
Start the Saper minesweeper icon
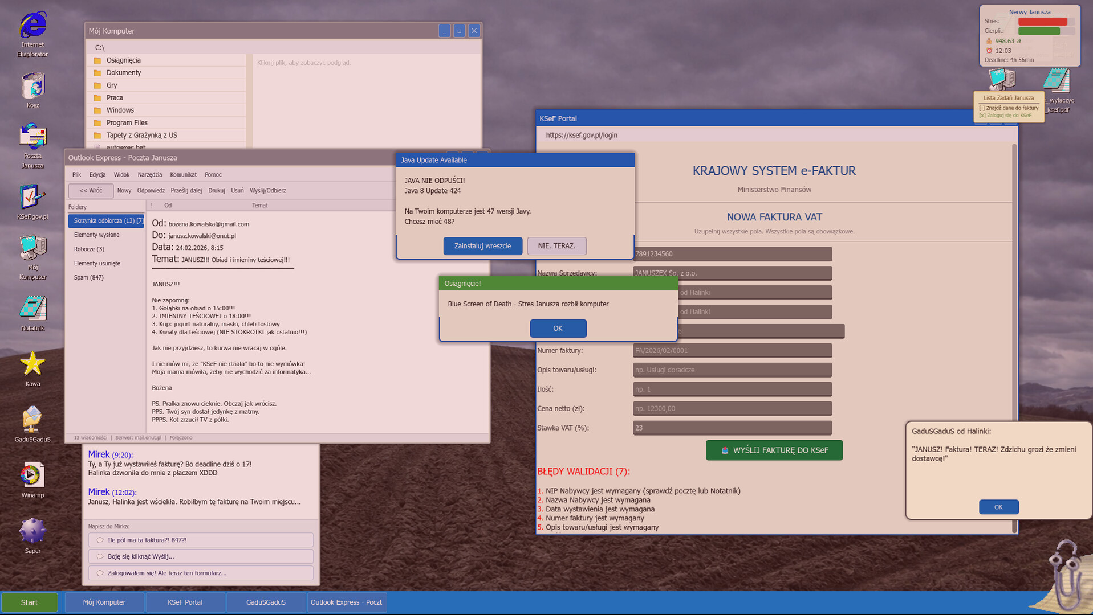point(32,531)
